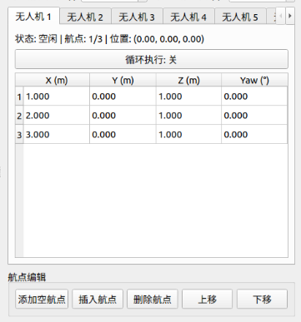Screen dimensions: 301x322
Task: Click the X (m) column header
Action: 57,80
